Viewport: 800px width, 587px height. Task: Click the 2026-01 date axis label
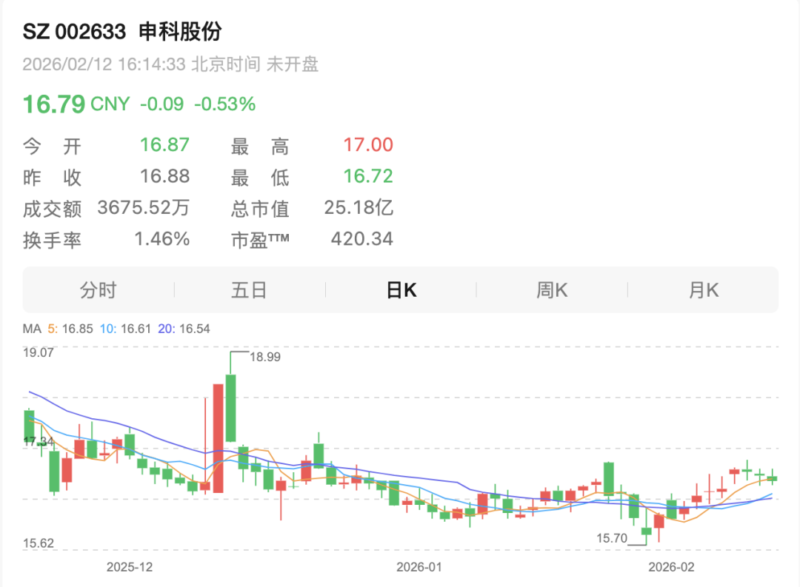(x=419, y=567)
